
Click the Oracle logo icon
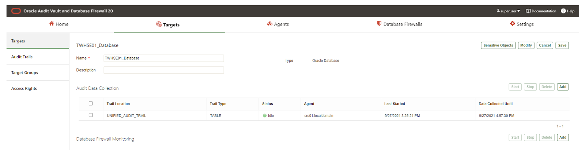(16, 11)
